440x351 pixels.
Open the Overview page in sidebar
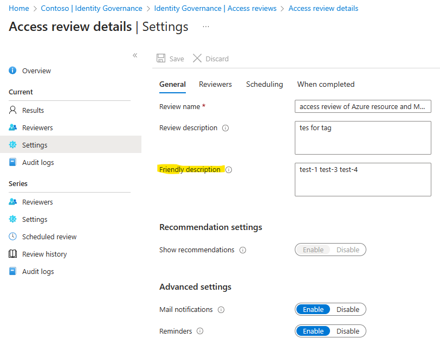tap(36, 71)
